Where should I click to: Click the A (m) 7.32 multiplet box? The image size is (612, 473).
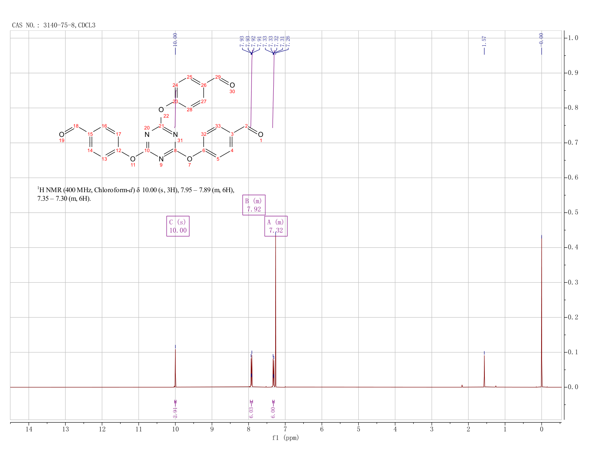click(276, 226)
